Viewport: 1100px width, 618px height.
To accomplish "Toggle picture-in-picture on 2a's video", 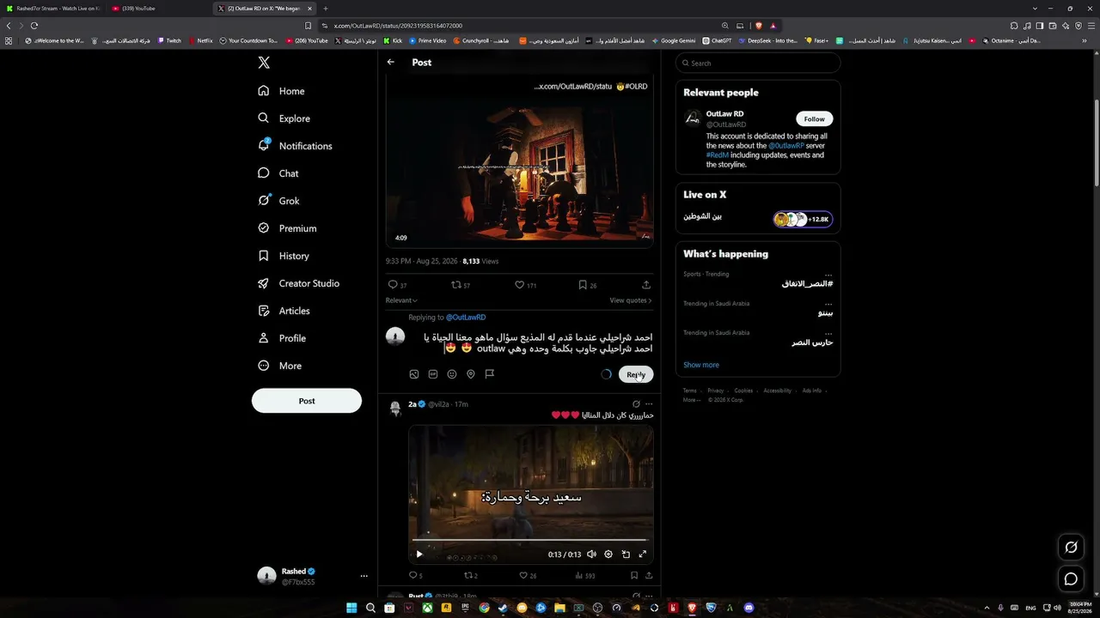I will pyautogui.click(x=626, y=554).
